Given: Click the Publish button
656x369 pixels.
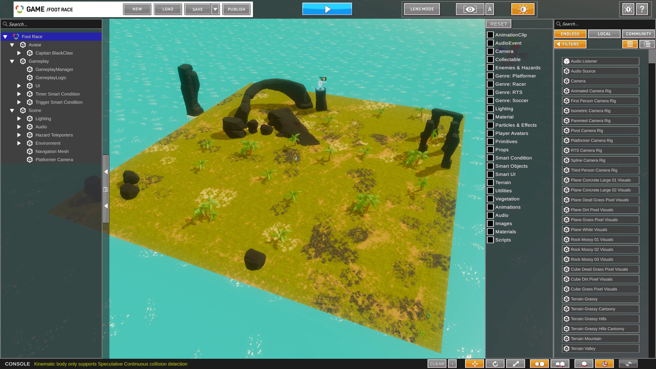Looking at the screenshot, I should click(236, 9).
